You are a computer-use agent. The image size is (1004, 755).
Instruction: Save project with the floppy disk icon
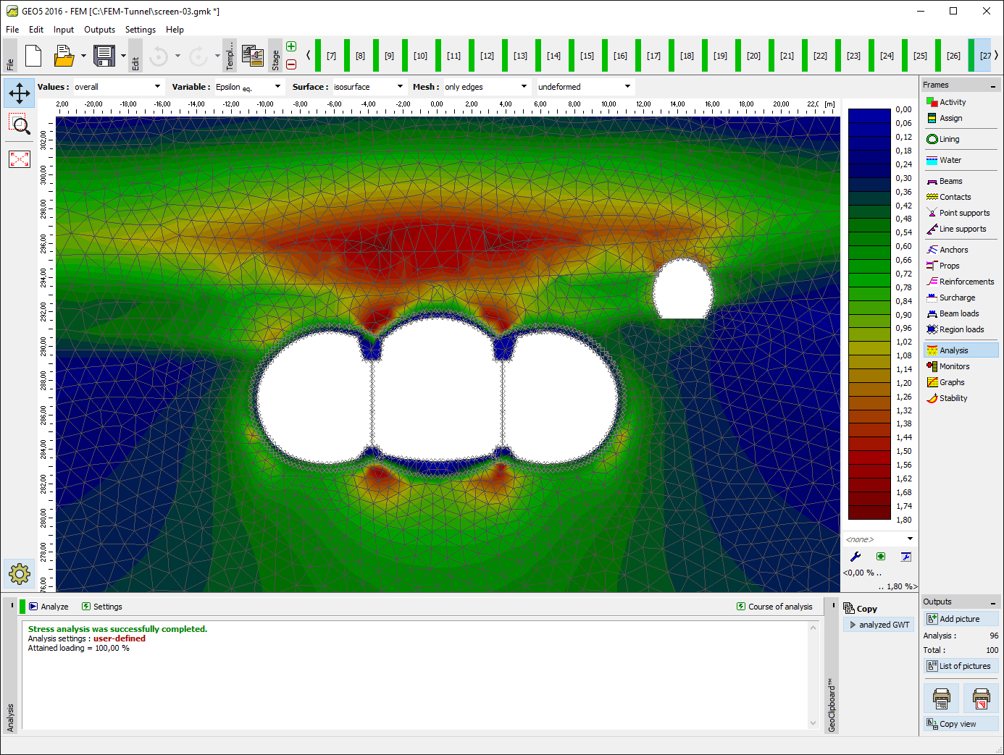click(x=104, y=56)
